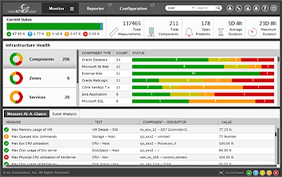
Task: Open the Reporter tab
Action: 95,9
